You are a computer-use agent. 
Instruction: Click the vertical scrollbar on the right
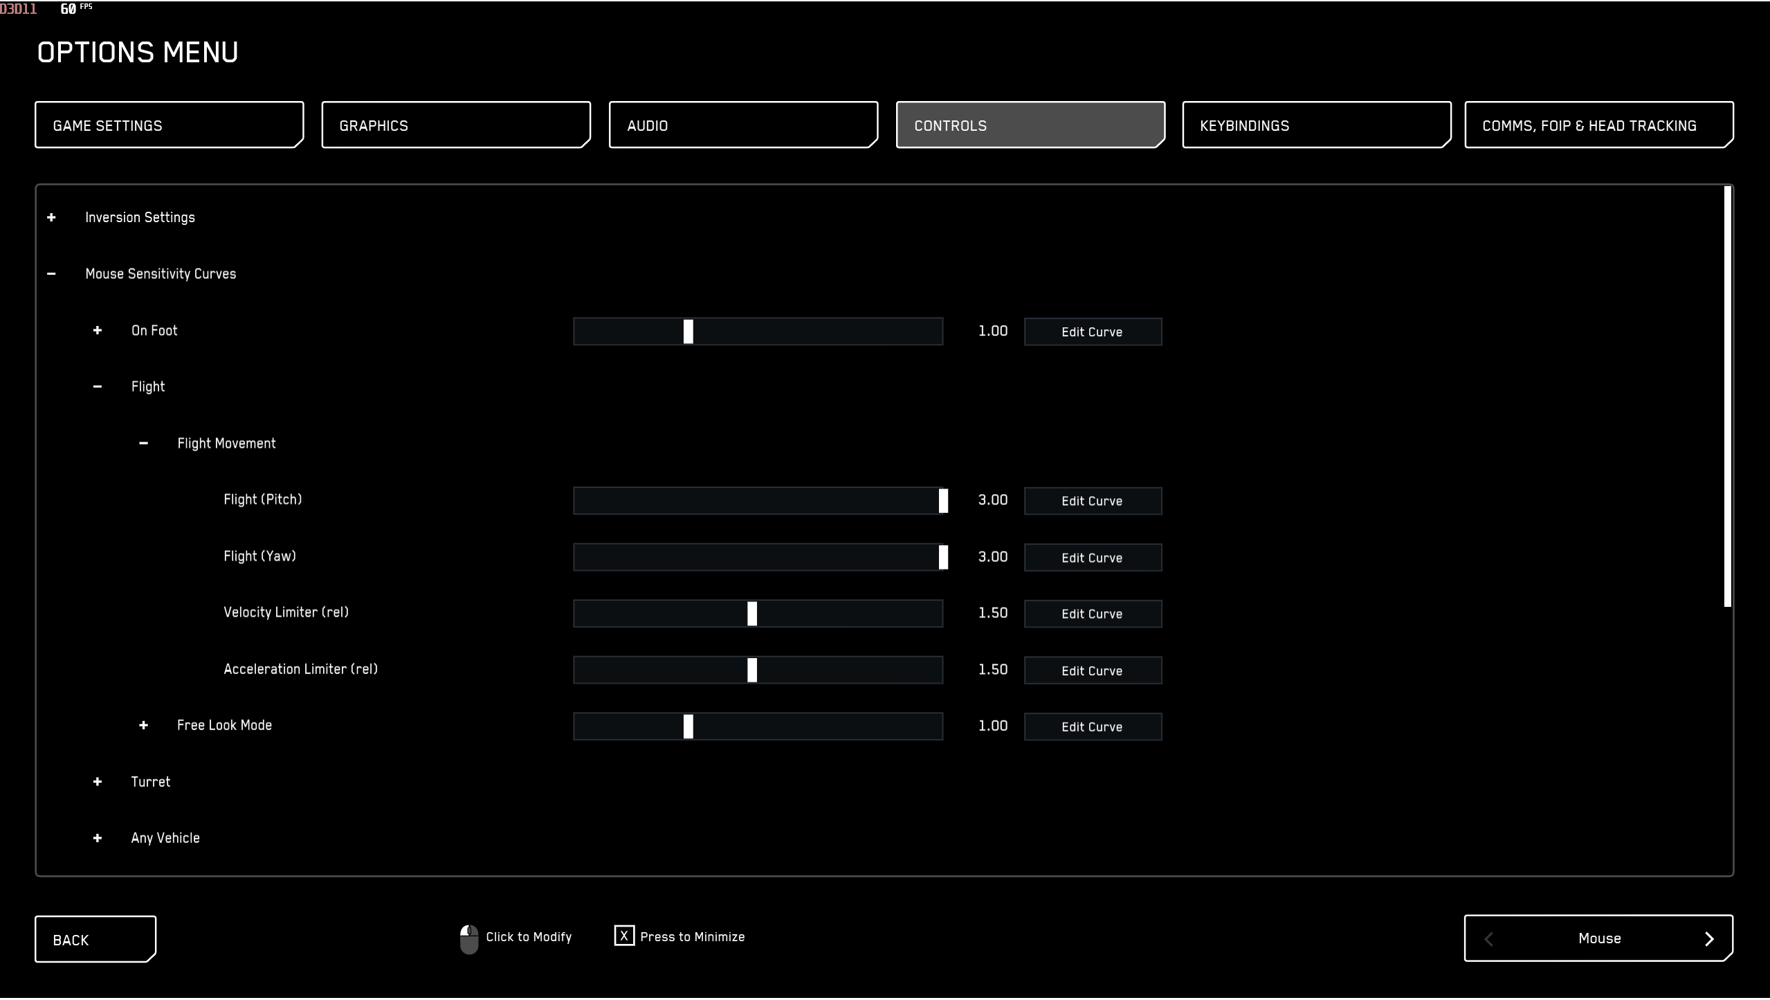[x=1726, y=394]
